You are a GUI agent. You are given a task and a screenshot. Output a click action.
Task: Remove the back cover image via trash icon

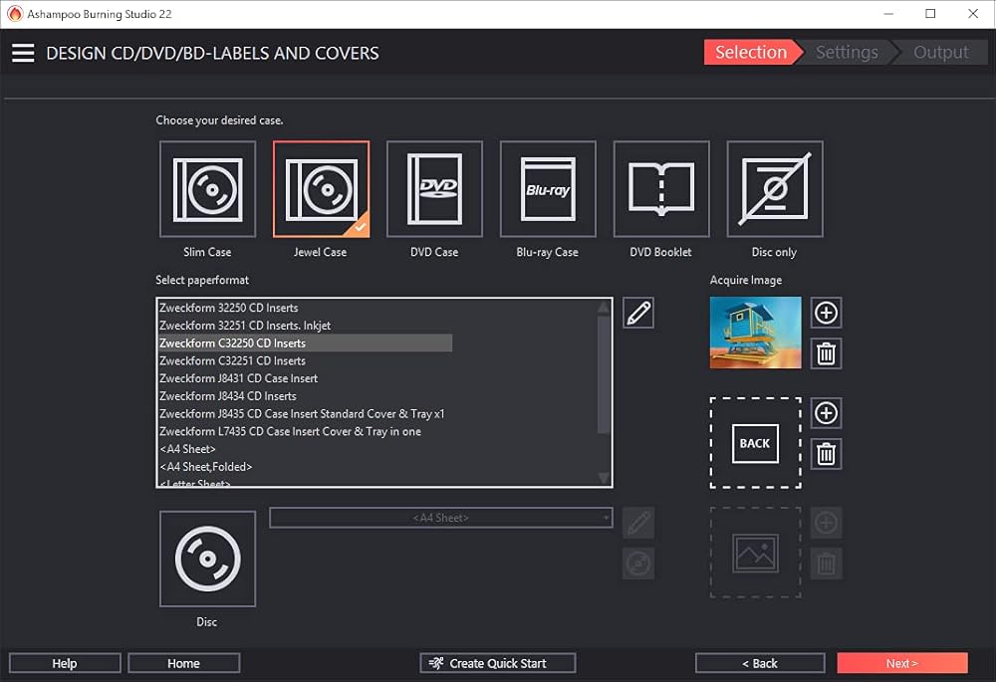tap(826, 454)
